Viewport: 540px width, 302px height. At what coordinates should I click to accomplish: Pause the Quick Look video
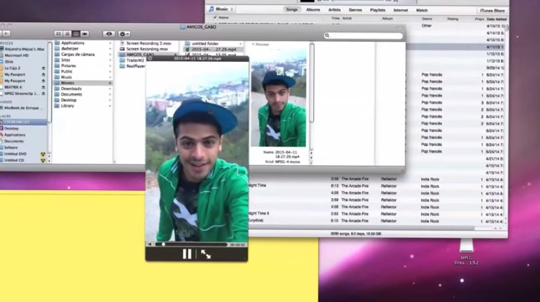click(187, 254)
